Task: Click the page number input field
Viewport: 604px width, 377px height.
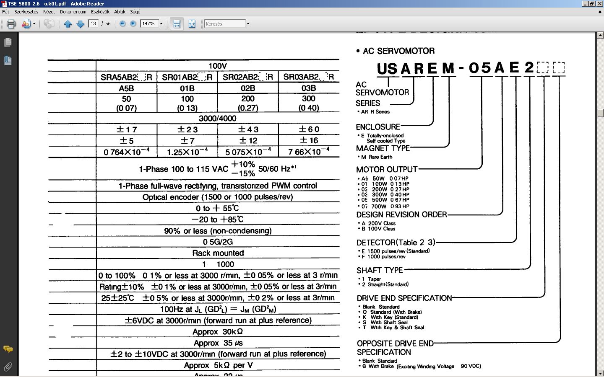Action: click(93, 24)
